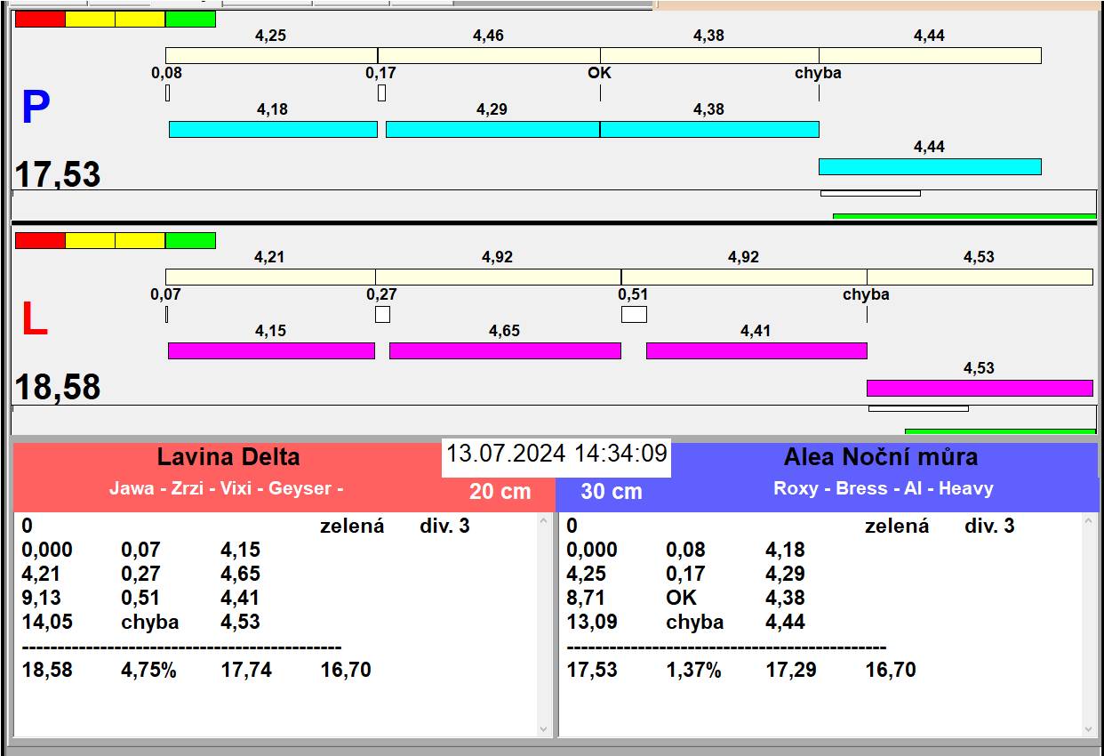Click the date and time stamp field

pyautogui.click(x=556, y=454)
